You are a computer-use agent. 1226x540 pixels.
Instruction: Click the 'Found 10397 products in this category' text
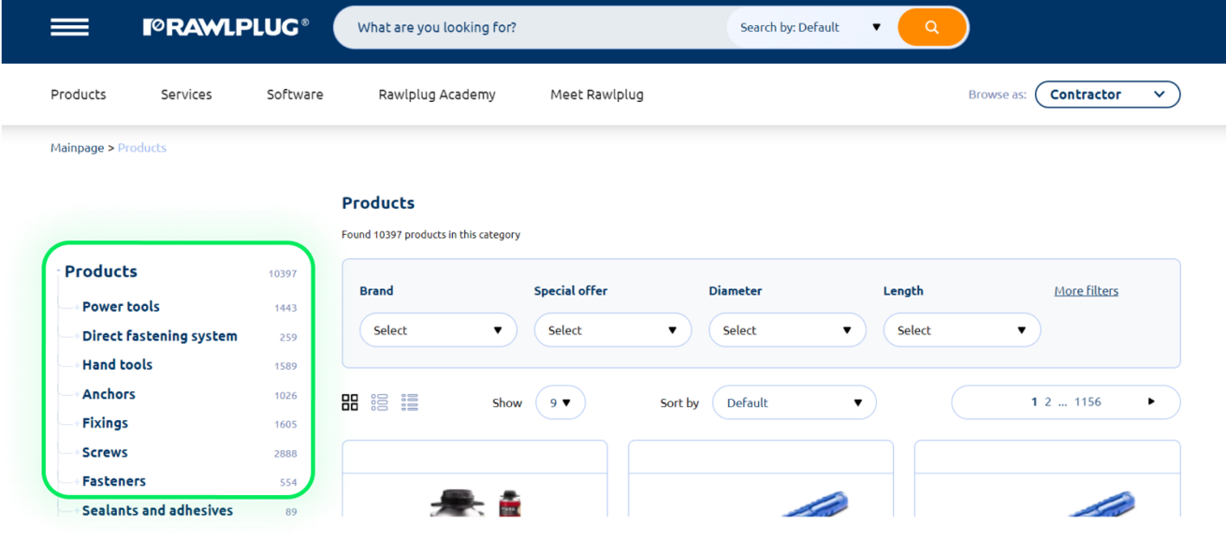point(431,235)
